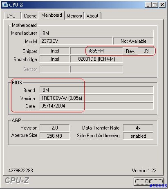The width and height of the screenshot is (168, 189).
Task: Click the Not Available model field
Action: point(133,41)
